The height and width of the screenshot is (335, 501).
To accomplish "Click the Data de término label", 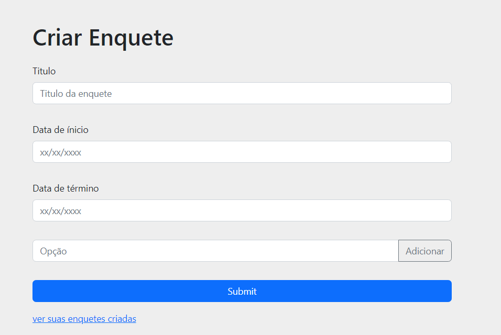I will [66, 188].
